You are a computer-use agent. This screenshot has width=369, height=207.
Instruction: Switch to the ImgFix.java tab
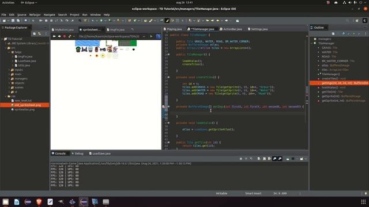point(116,29)
